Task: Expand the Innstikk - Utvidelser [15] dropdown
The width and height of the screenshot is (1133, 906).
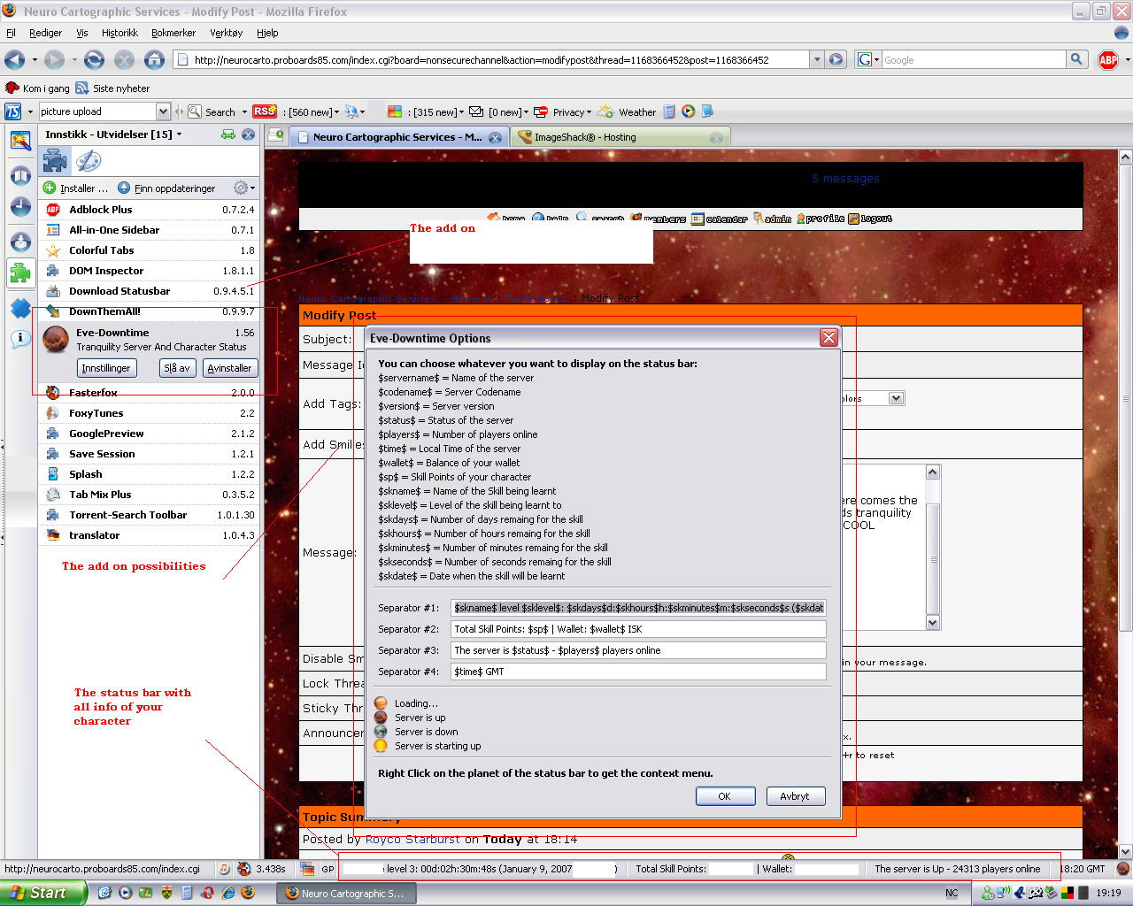Action: coord(179,134)
